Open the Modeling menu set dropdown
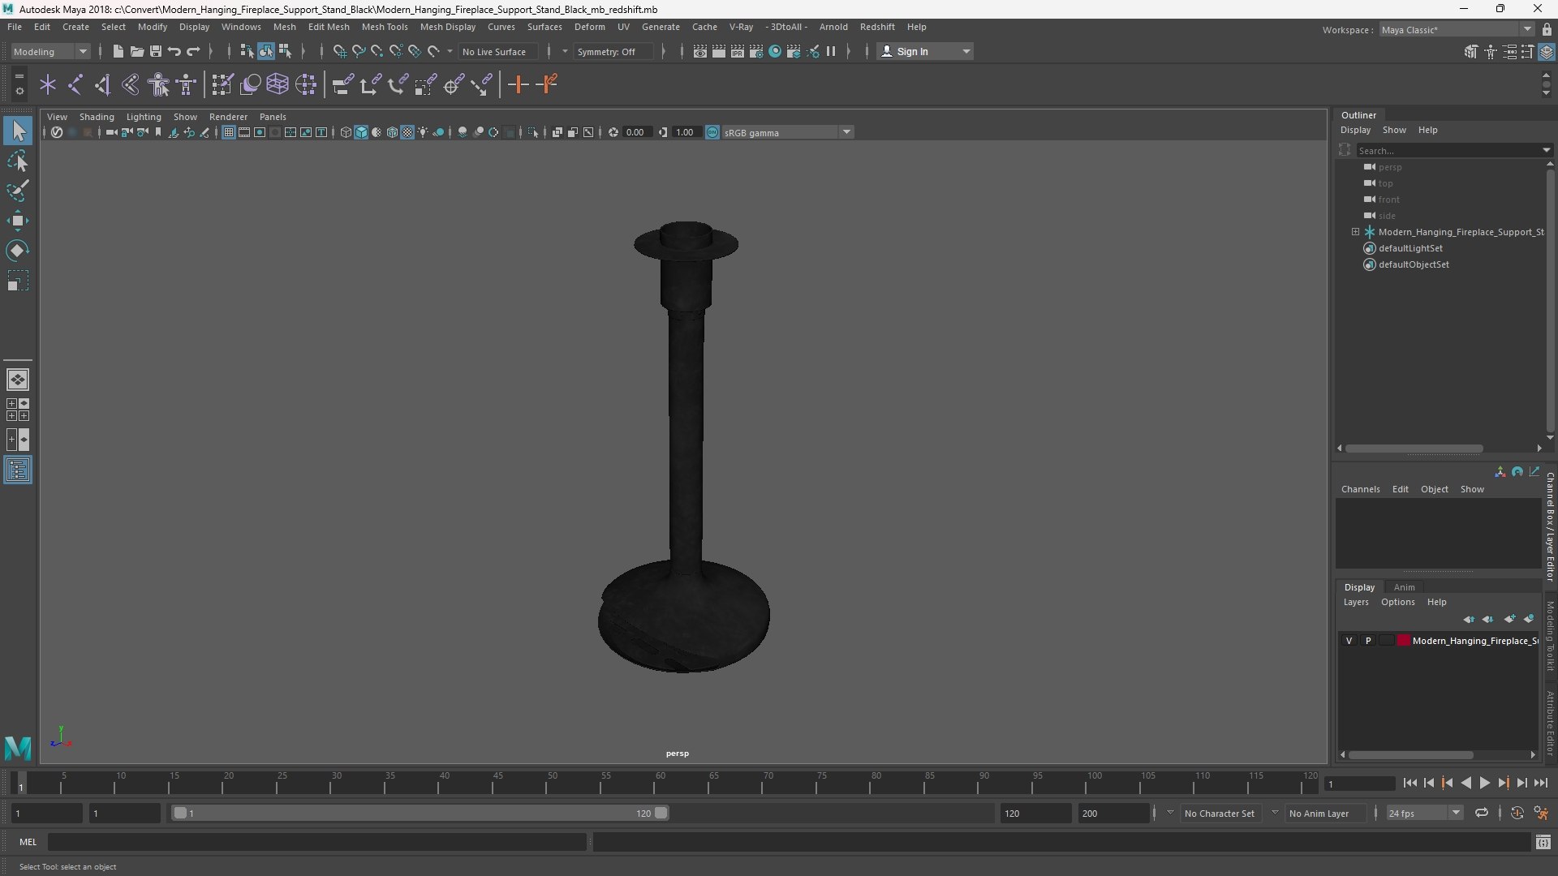1558x876 pixels. (50, 51)
